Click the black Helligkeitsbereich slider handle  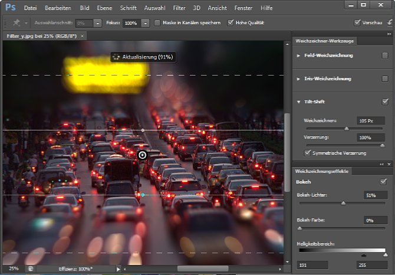tap(364, 256)
